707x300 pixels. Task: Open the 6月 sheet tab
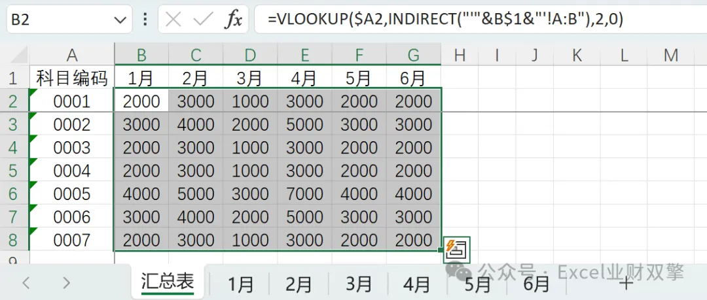(x=536, y=284)
